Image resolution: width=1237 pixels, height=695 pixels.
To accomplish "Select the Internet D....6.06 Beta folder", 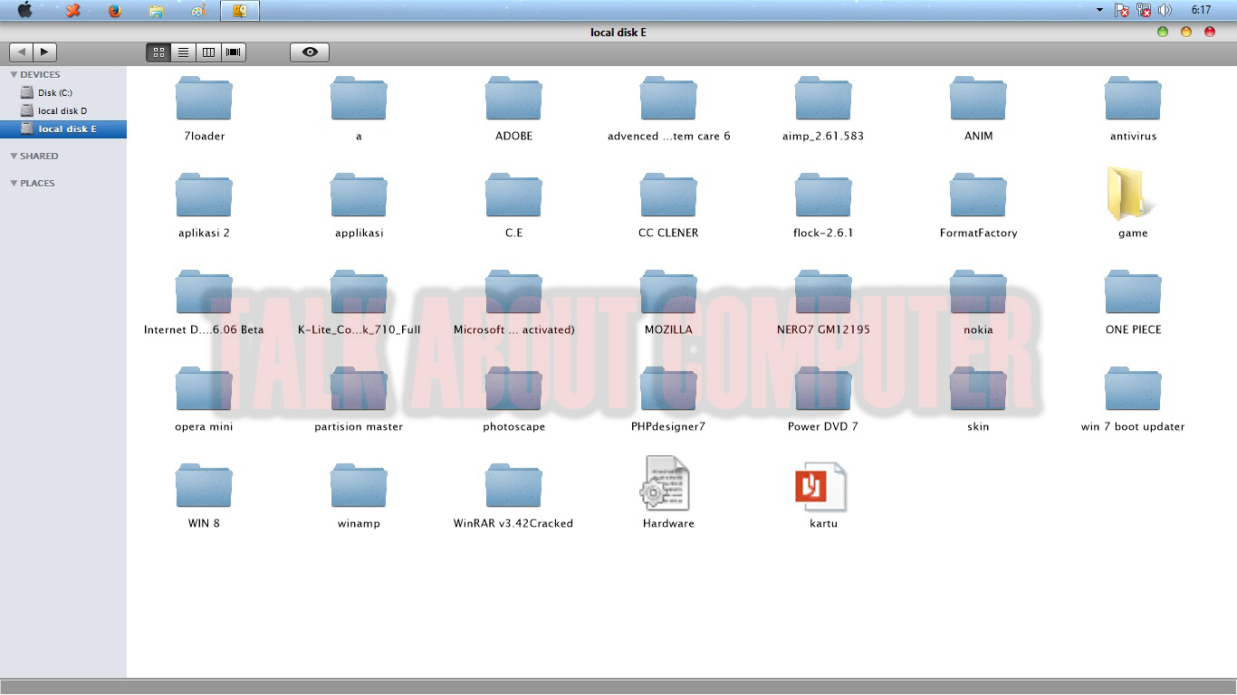I will [204, 302].
